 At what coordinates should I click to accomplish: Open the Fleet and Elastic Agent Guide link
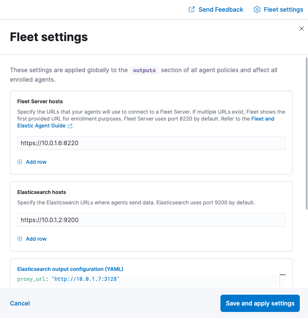click(x=262, y=119)
